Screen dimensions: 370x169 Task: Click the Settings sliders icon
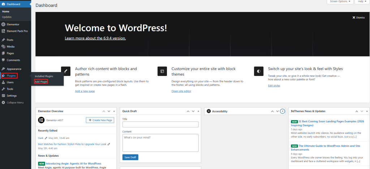3,96
